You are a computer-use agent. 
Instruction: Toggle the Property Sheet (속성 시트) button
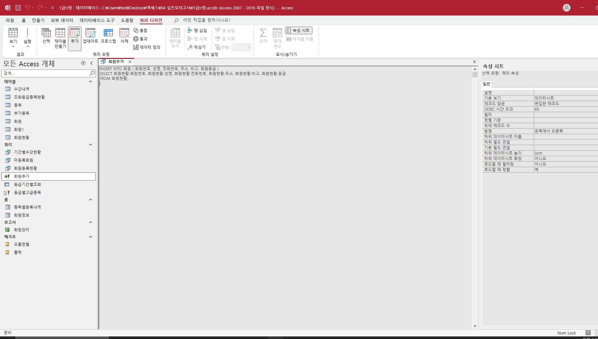coord(298,30)
